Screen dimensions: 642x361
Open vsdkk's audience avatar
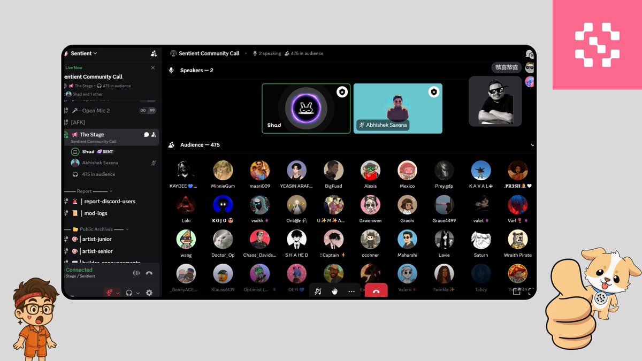pyautogui.click(x=259, y=205)
